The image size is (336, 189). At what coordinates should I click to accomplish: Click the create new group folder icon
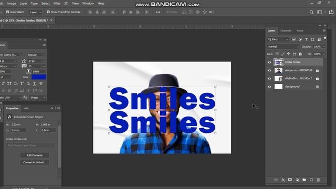point(304,180)
